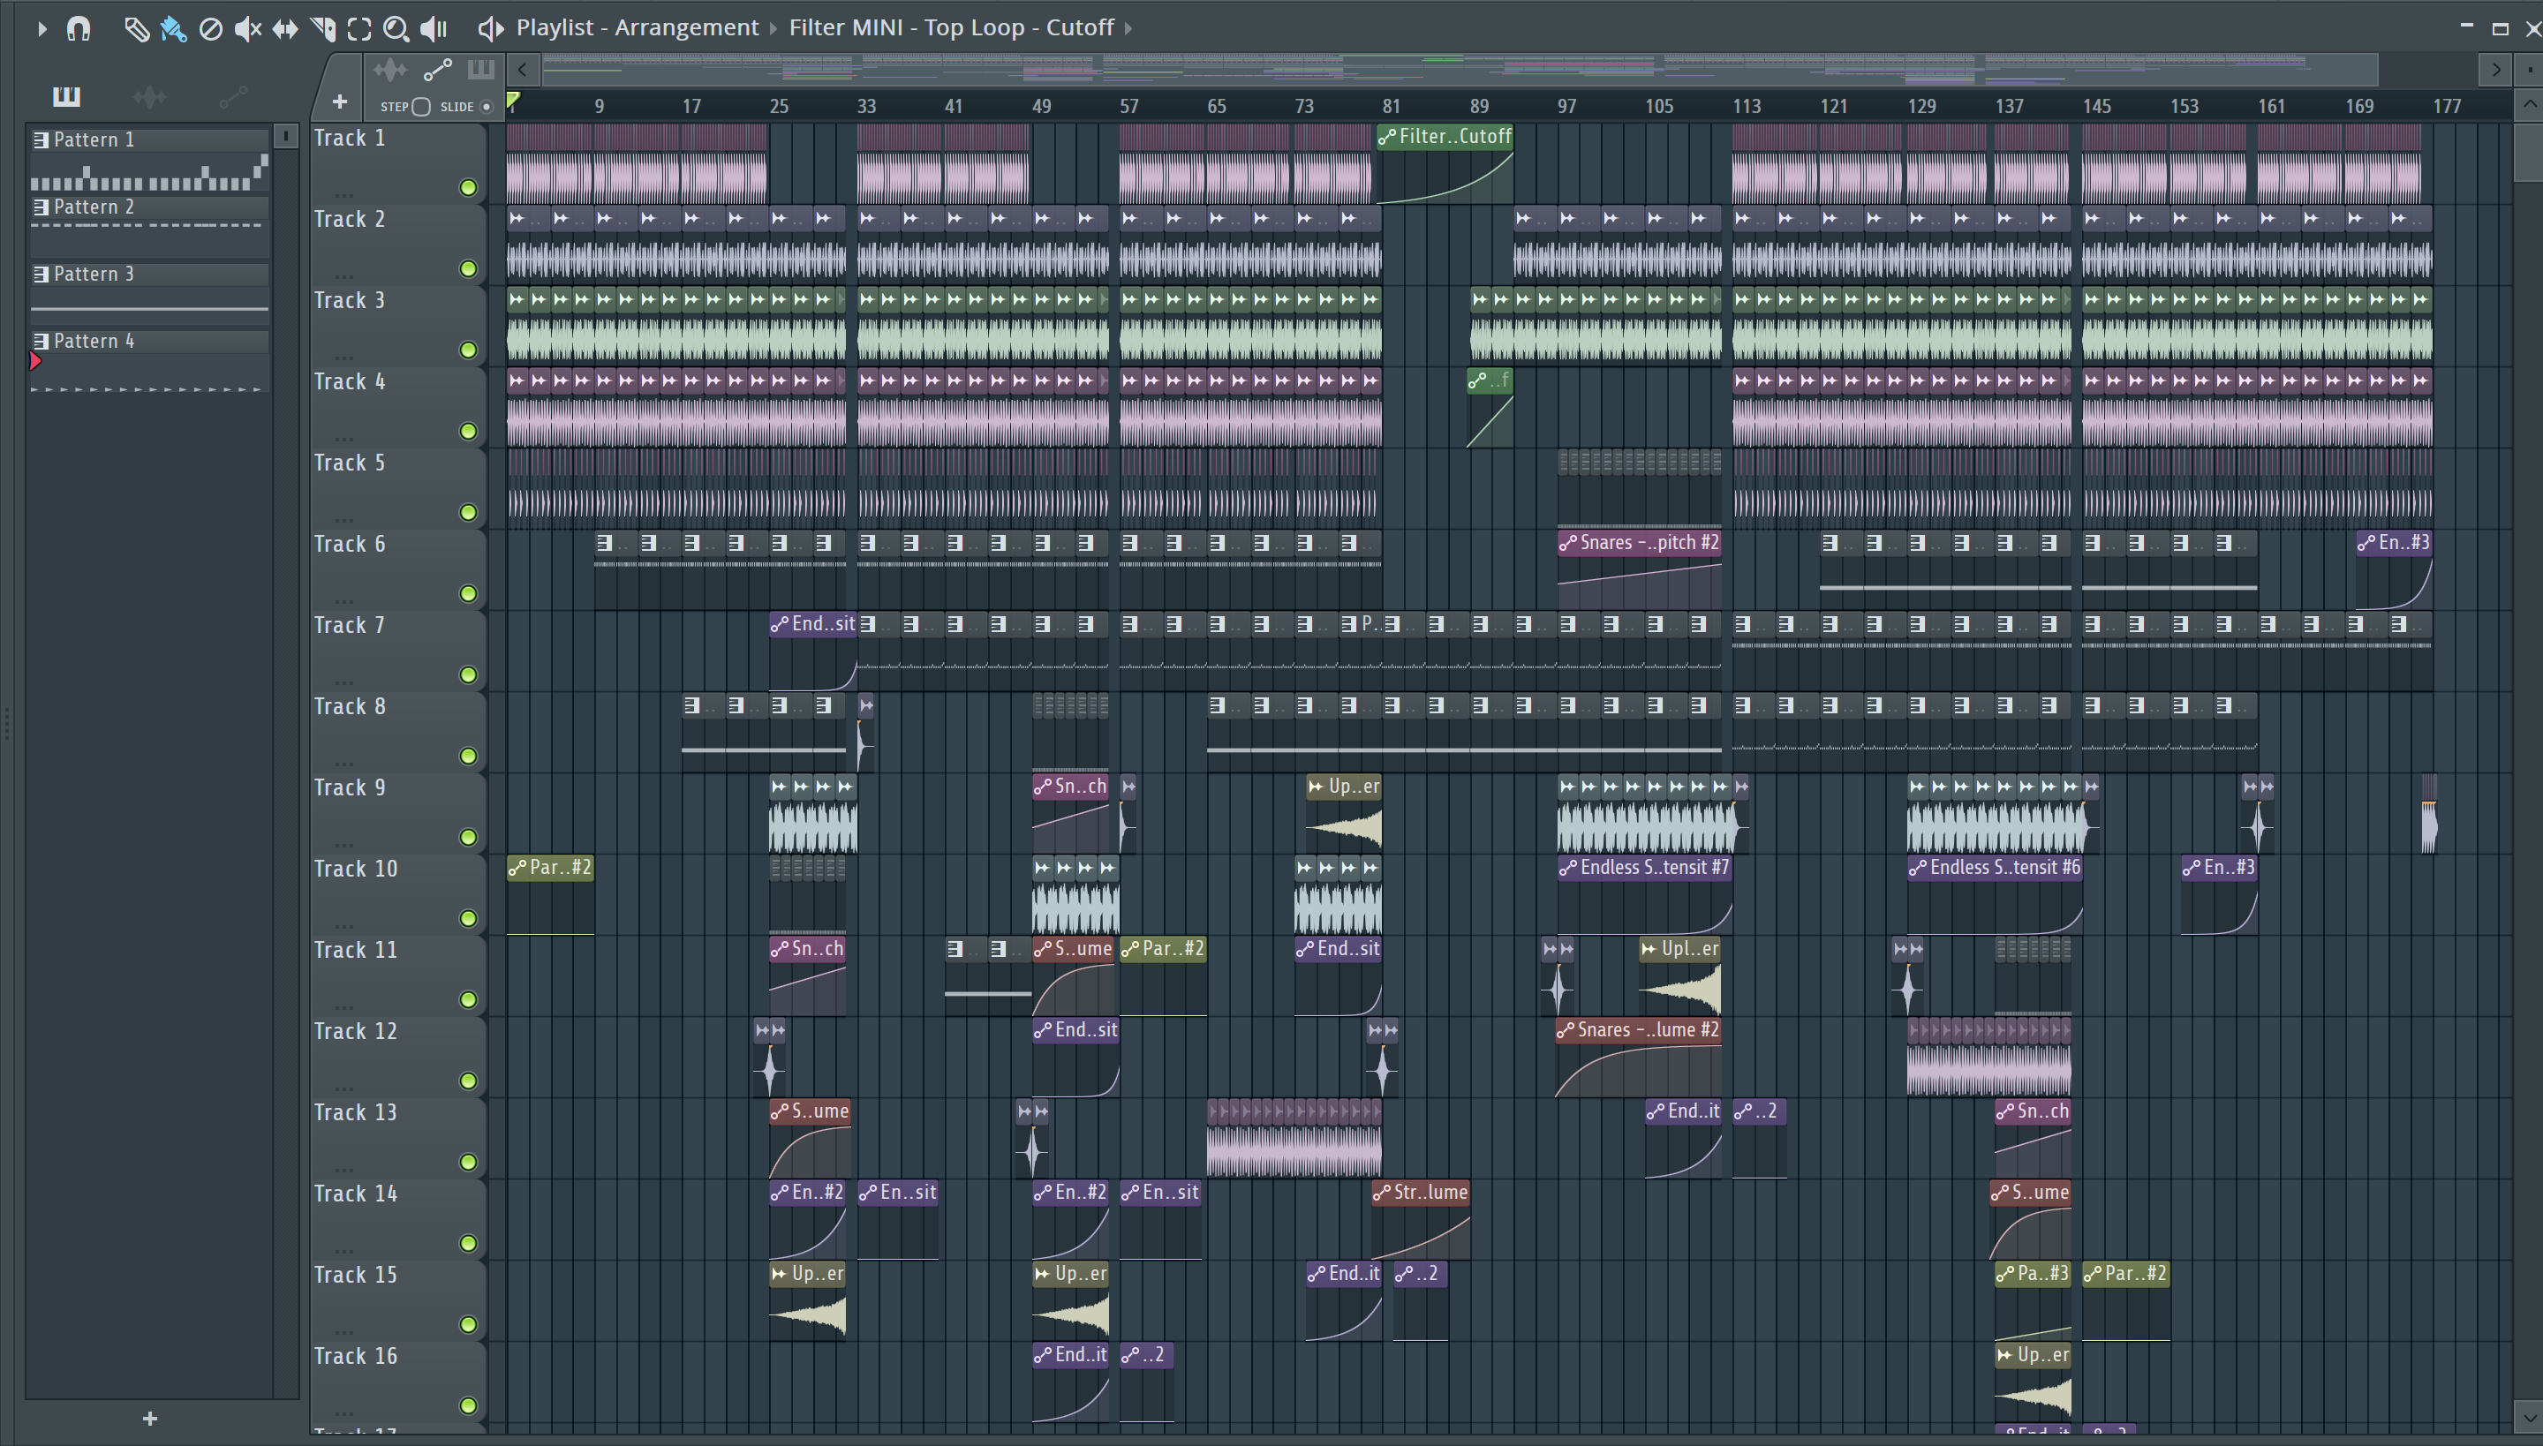Click the speaker icon before Playlist title

click(491, 28)
